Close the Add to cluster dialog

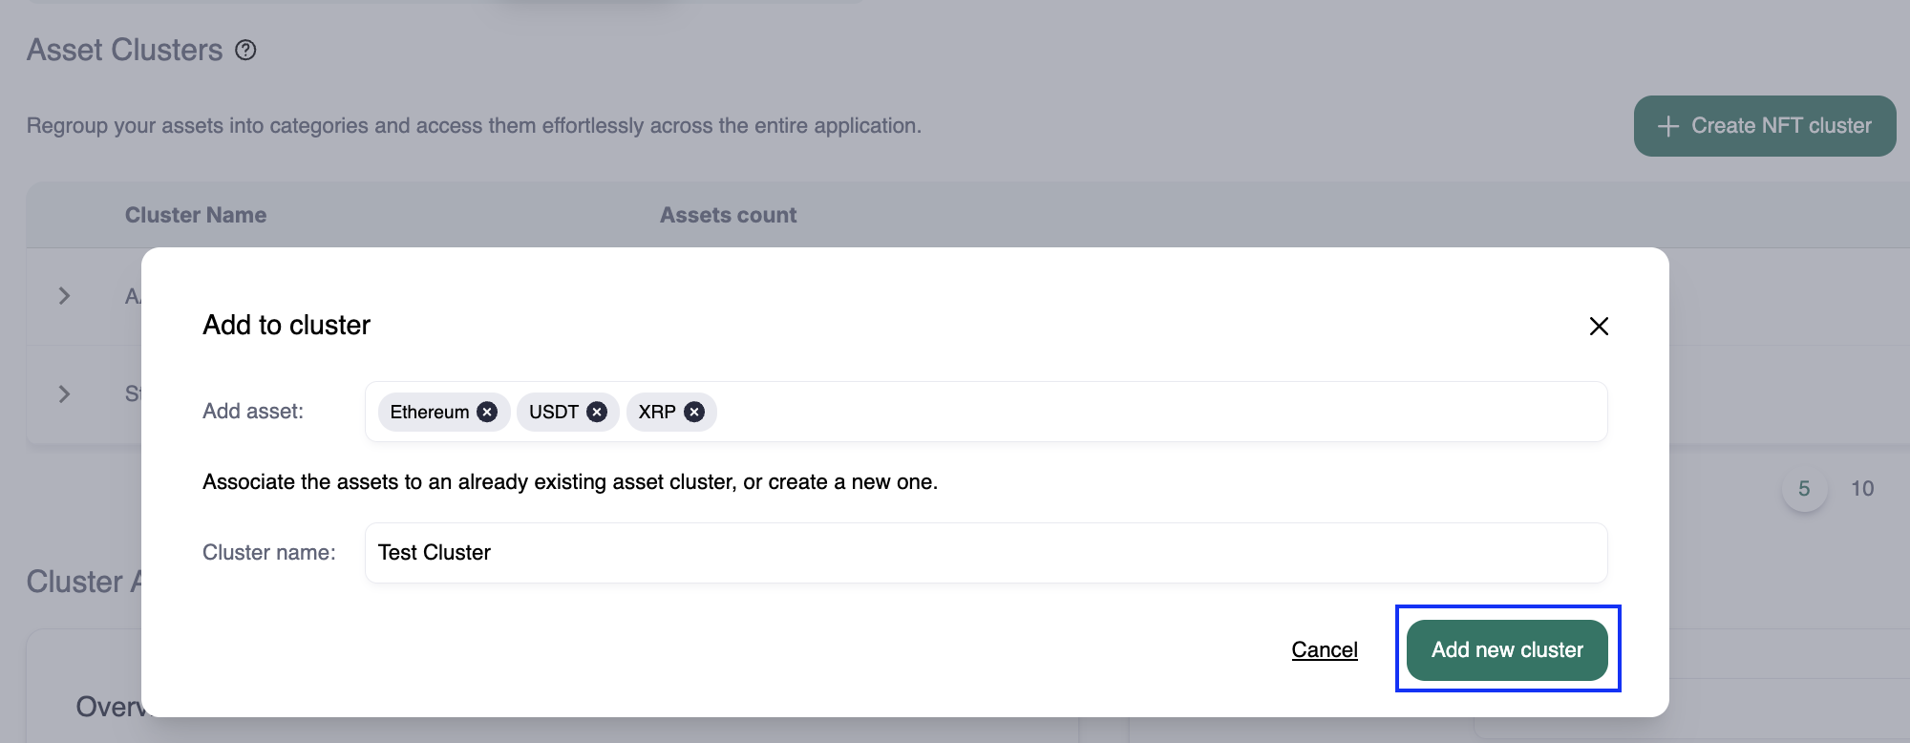coord(1599,327)
